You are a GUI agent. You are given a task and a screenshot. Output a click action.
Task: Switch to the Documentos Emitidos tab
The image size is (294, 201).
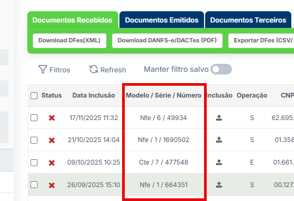point(162,20)
